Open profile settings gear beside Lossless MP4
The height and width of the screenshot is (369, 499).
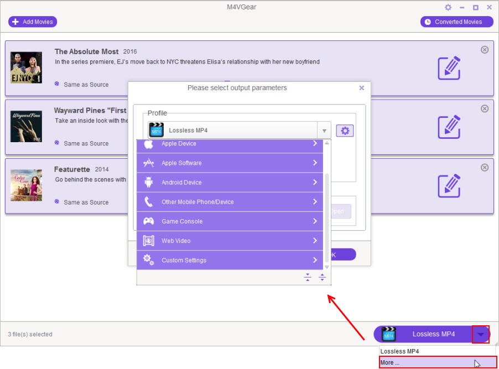(345, 131)
